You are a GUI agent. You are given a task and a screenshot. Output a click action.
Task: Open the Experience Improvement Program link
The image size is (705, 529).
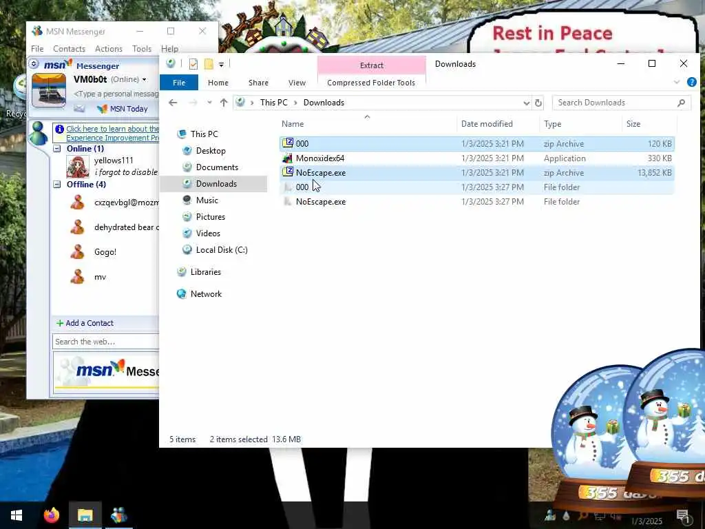pos(112,133)
